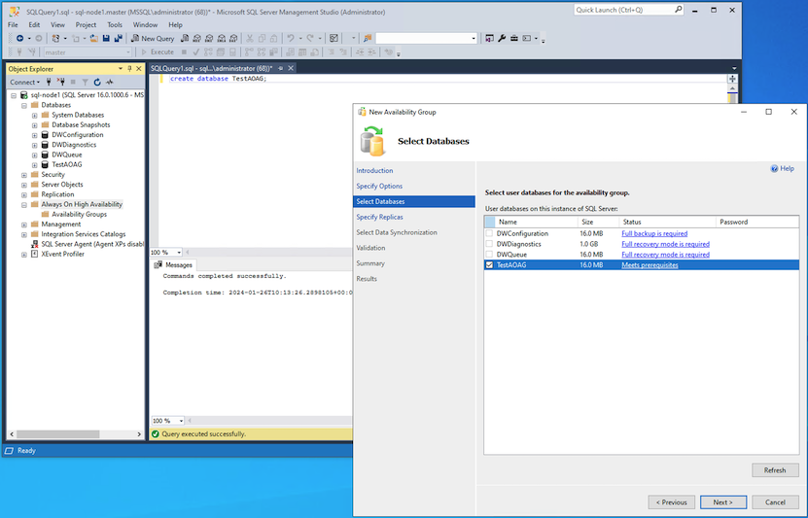Viewport: 808px width, 518px height.
Task: Collapse Always On High Availability node
Action: [x=24, y=204]
